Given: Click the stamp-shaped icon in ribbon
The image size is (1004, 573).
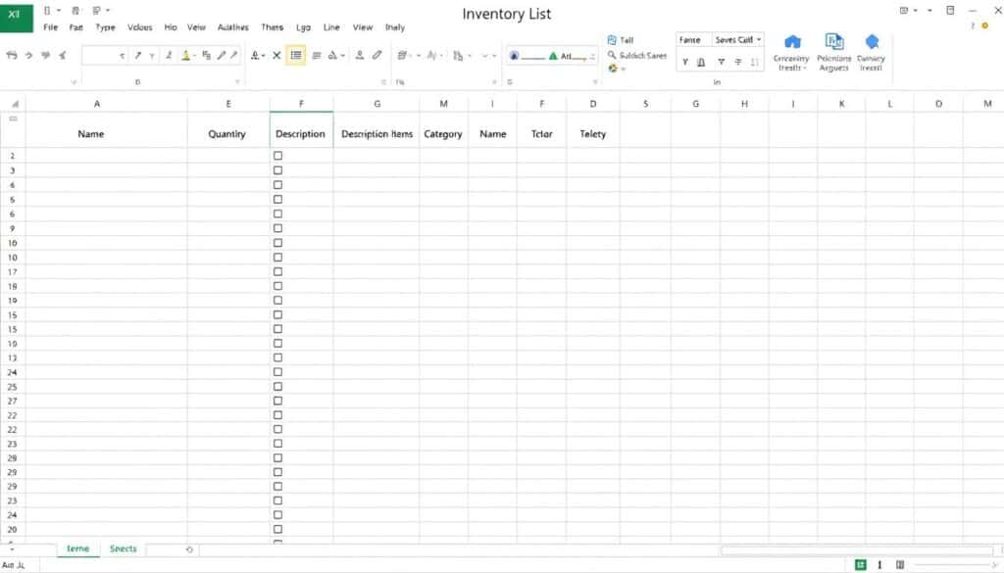Looking at the screenshot, I should pos(360,56).
